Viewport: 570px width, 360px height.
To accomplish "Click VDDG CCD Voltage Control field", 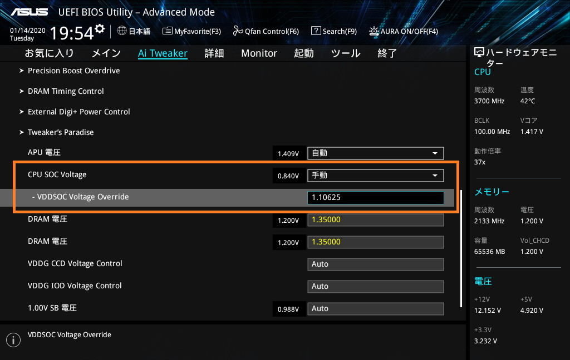I will (x=376, y=264).
